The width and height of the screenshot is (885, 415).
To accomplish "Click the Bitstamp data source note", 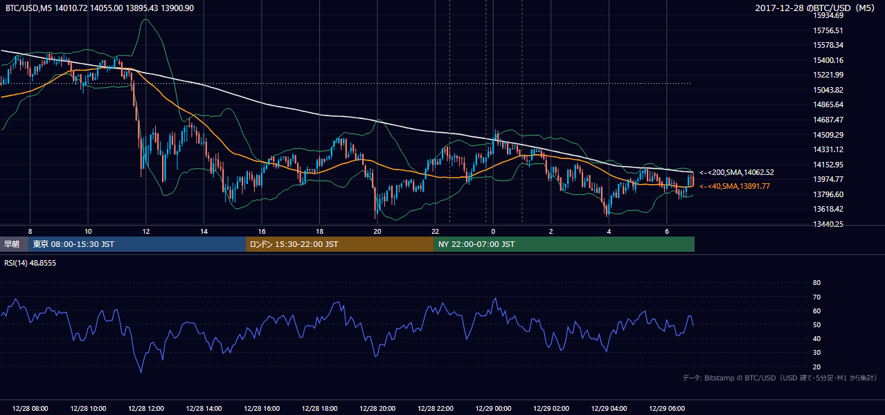I will point(780,378).
